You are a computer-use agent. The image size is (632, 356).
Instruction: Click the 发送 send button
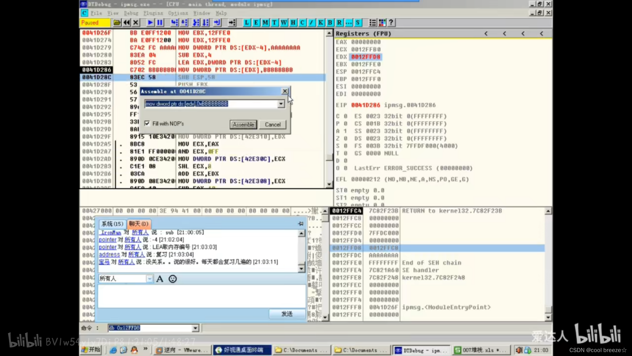pos(287,314)
